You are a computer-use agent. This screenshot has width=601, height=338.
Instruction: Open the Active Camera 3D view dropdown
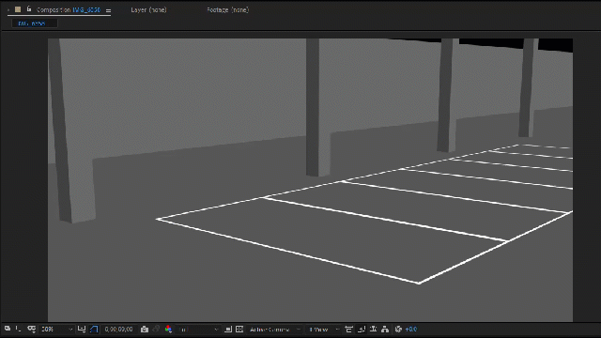(x=274, y=330)
